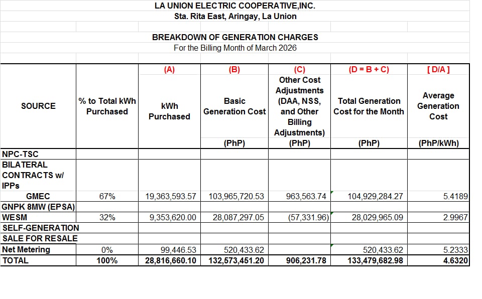Select the address cell Sta. Rita East, Aringay

click(x=235, y=16)
